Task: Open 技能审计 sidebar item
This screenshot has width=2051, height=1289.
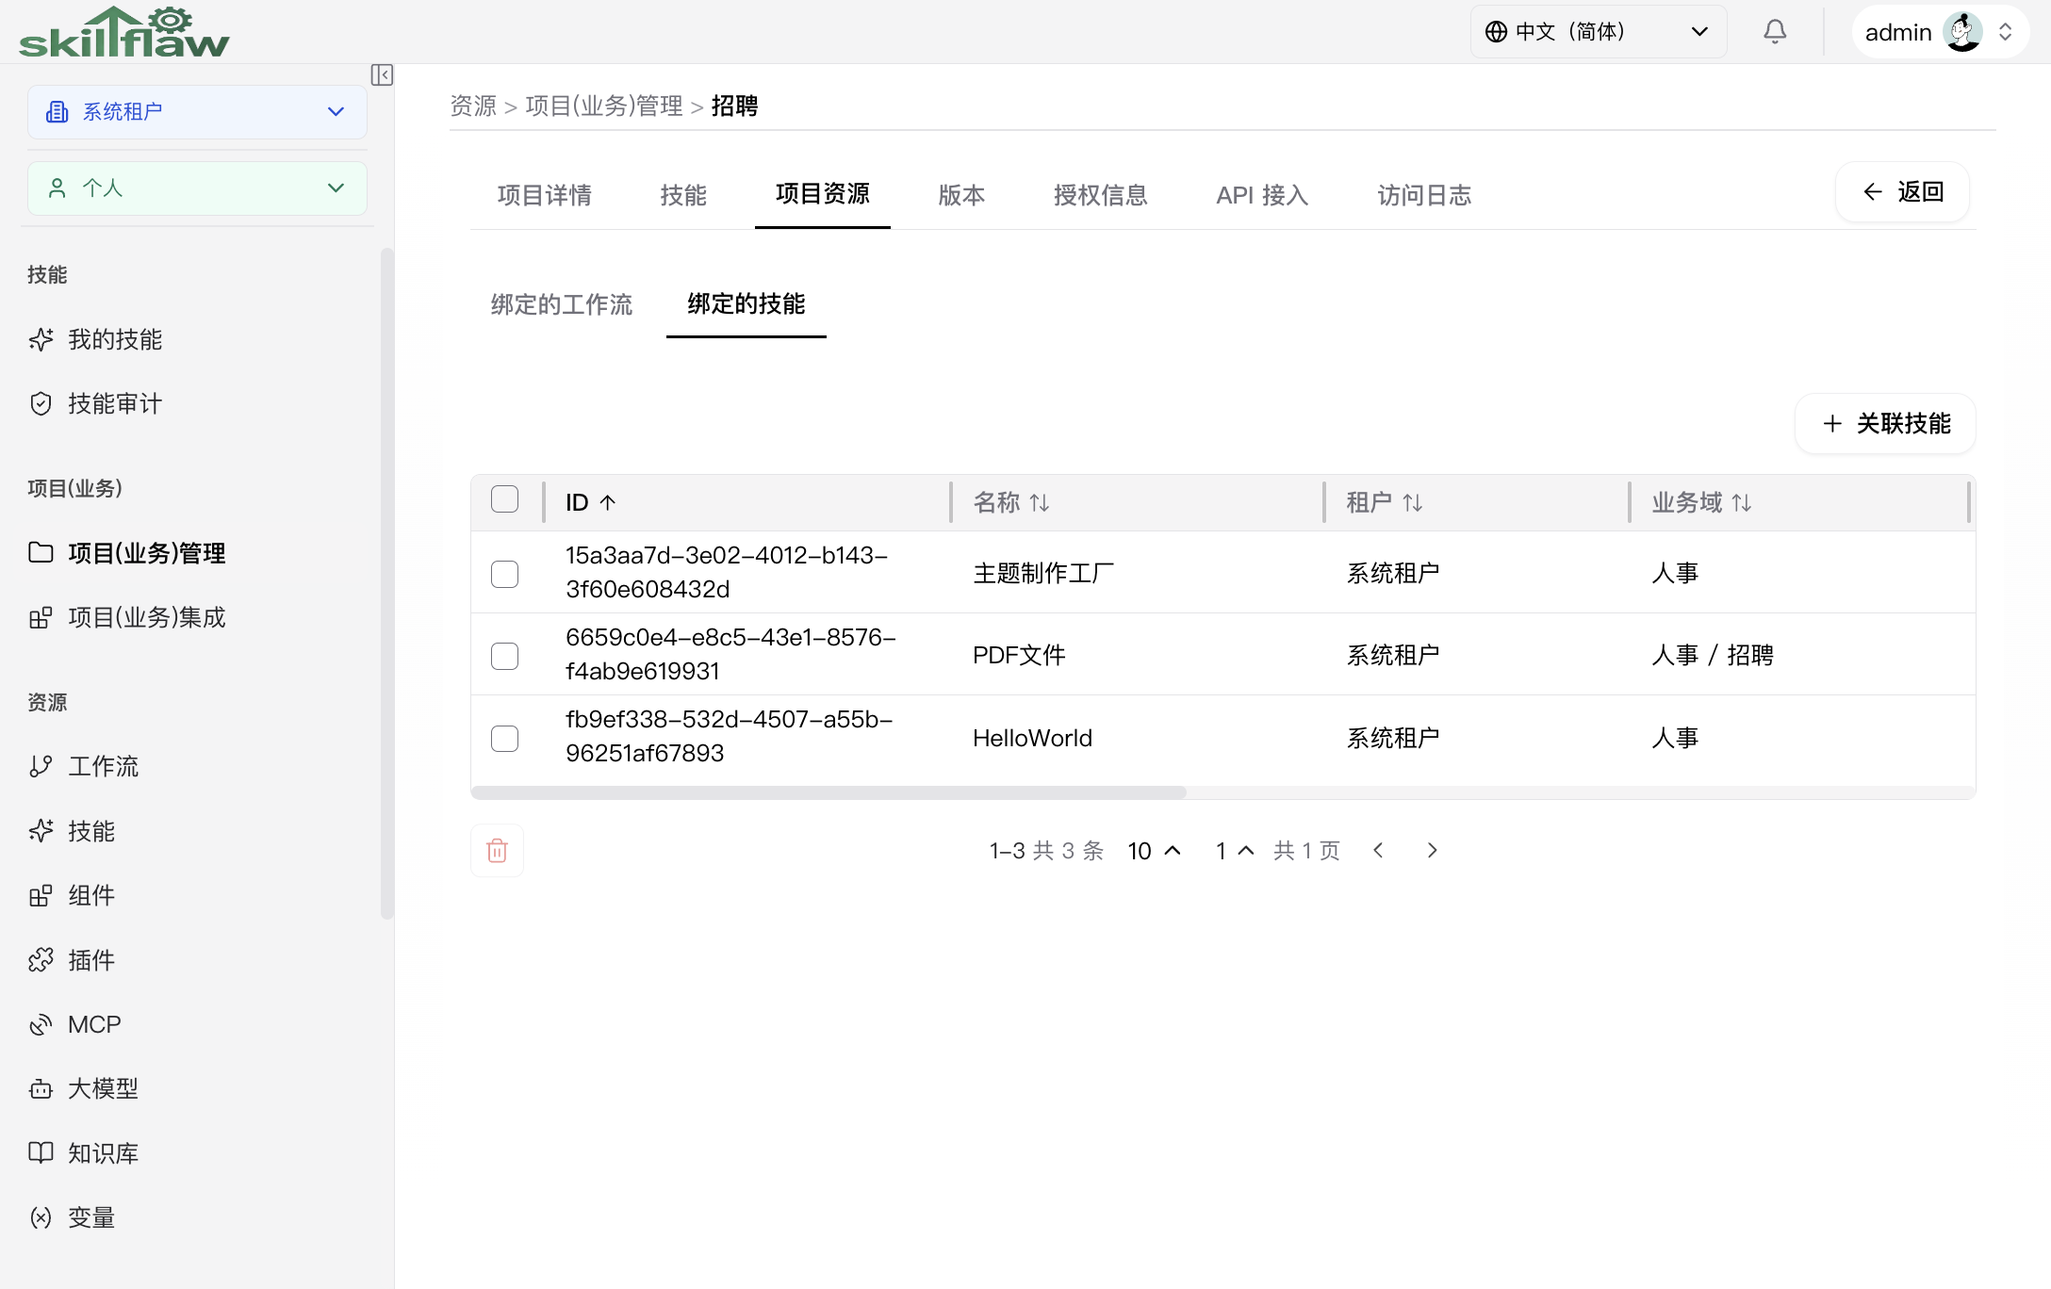Action: click(197, 403)
